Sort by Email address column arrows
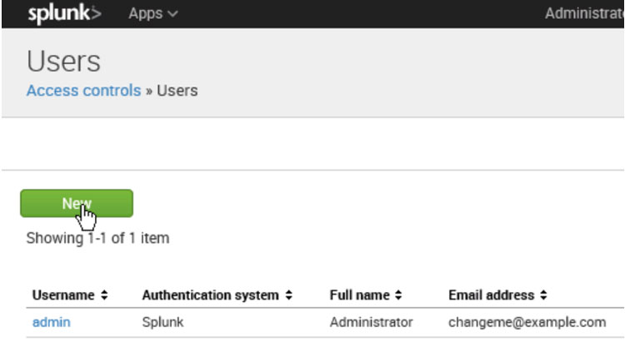625x362 pixels. [543, 295]
